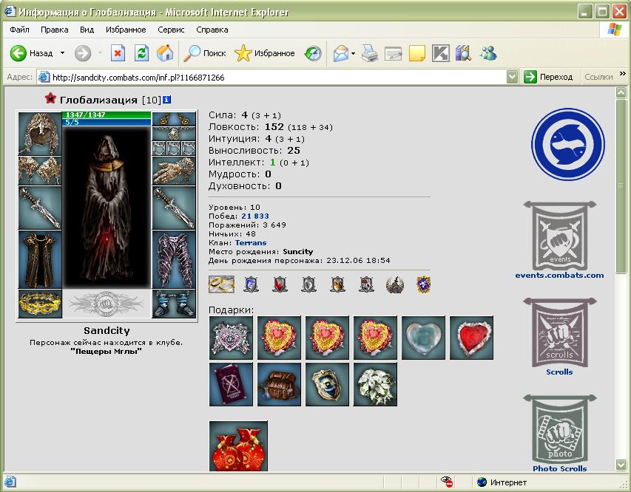Open the Избранное menu in the menu bar
631x492 pixels.
126,30
